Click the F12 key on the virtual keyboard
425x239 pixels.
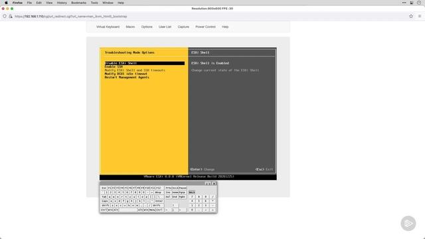click(x=159, y=188)
